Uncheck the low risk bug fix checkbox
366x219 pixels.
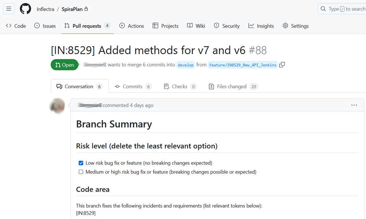click(x=81, y=163)
